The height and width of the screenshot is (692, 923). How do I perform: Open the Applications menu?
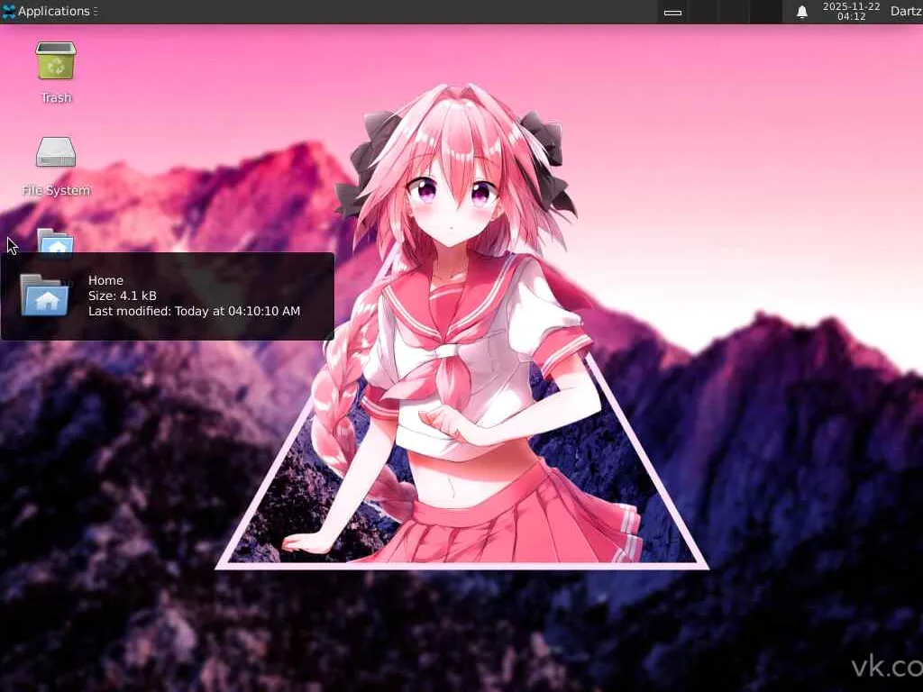coord(49,11)
